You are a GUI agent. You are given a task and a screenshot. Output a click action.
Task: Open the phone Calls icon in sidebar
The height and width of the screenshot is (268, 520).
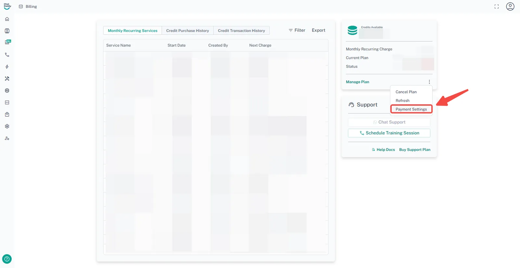pyautogui.click(x=7, y=55)
